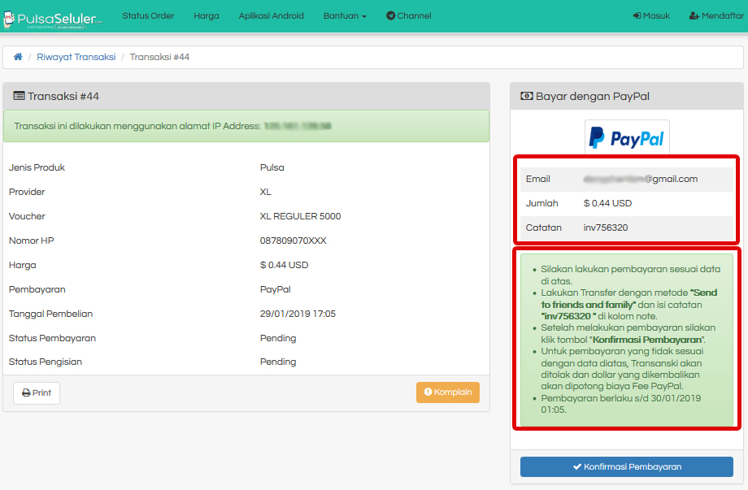
Task: Click the PayPal email address
Action: (x=640, y=179)
